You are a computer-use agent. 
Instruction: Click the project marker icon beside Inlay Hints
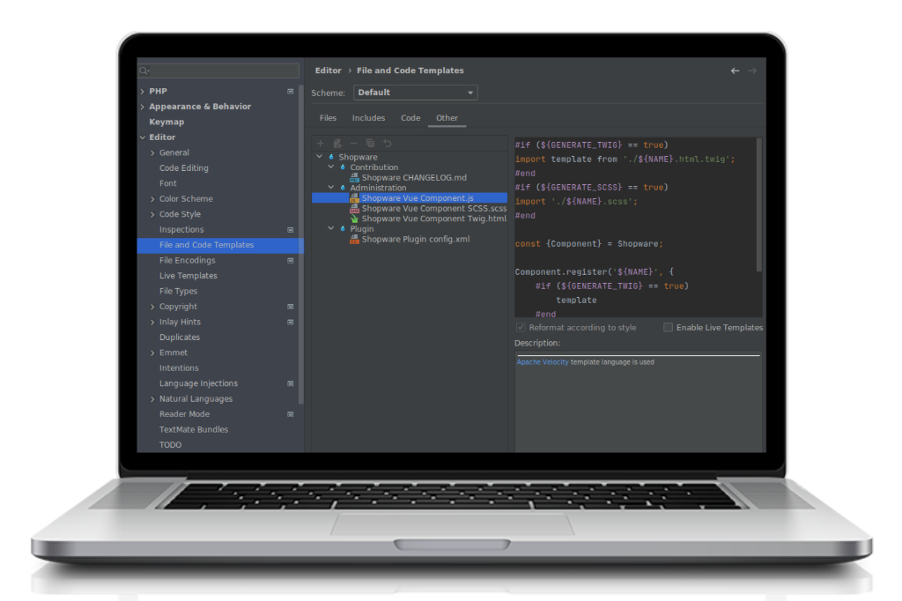tap(291, 323)
